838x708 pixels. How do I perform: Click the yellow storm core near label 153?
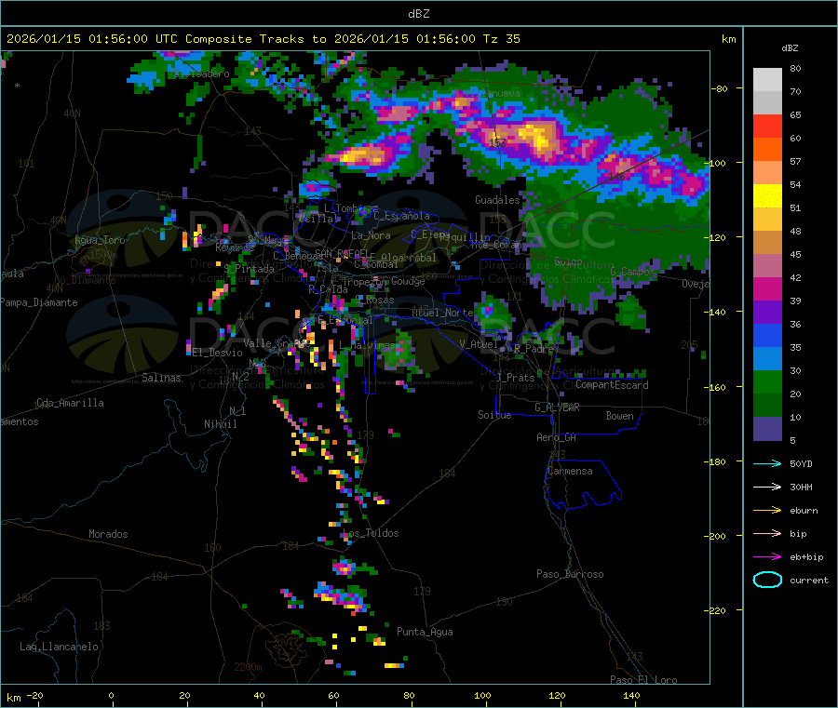[536, 135]
